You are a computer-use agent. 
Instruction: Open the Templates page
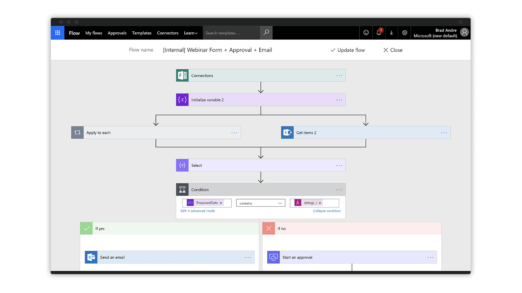point(142,33)
